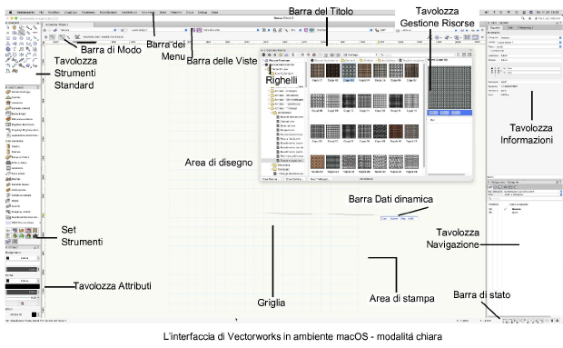
Task: Select the rectangle tool in the Standard palette
Action: [8, 38]
